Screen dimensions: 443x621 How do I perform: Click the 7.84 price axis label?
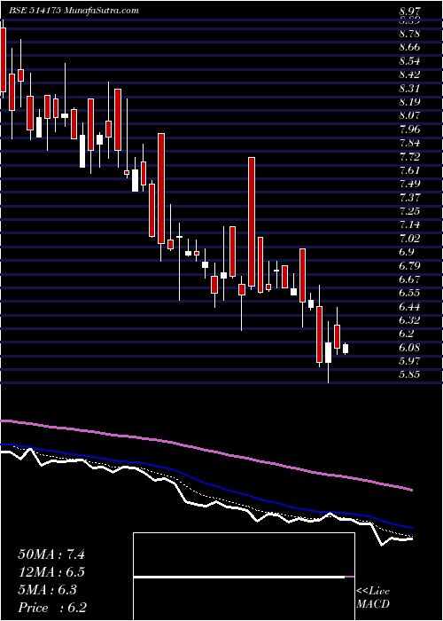point(410,143)
